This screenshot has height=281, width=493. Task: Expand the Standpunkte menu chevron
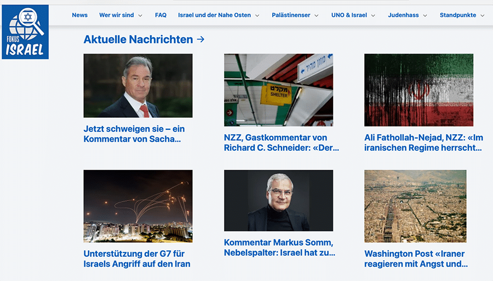pyautogui.click(x=482, y=15)
